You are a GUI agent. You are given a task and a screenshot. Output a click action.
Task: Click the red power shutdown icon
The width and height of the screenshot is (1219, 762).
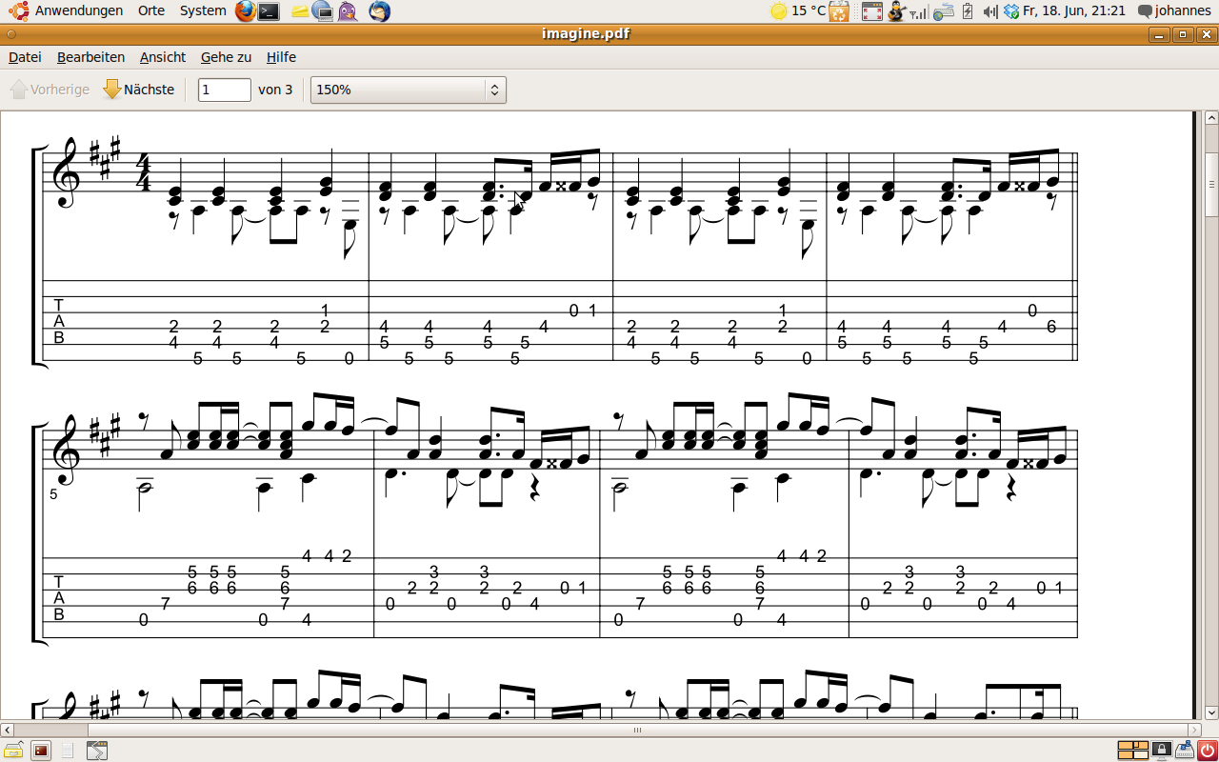pyautogui.click(x=1208, y=751)
